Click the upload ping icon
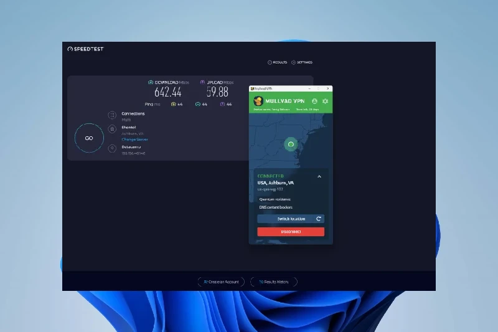Viewport: 498px width, 332px height. click(x=223, y=104)
